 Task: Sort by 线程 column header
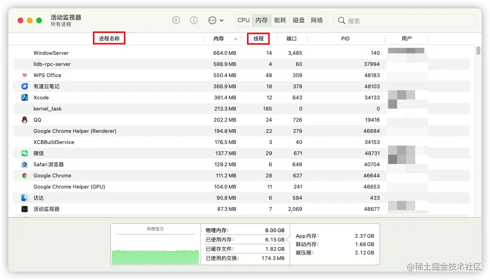(x=258, y=39)
